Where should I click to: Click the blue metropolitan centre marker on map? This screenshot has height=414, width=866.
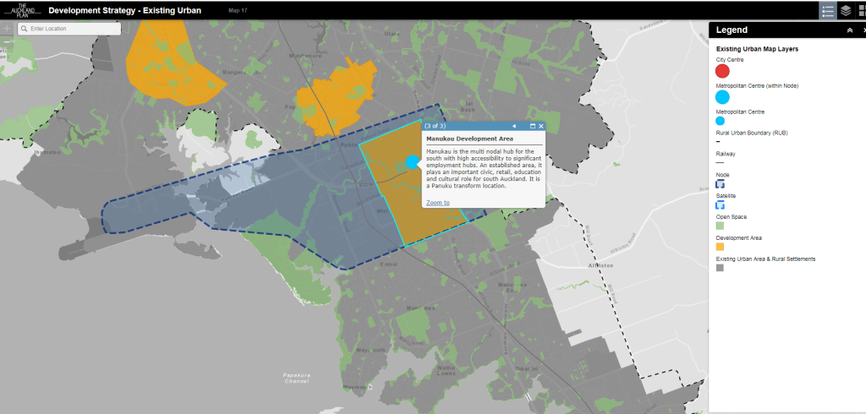coord(413,162)
